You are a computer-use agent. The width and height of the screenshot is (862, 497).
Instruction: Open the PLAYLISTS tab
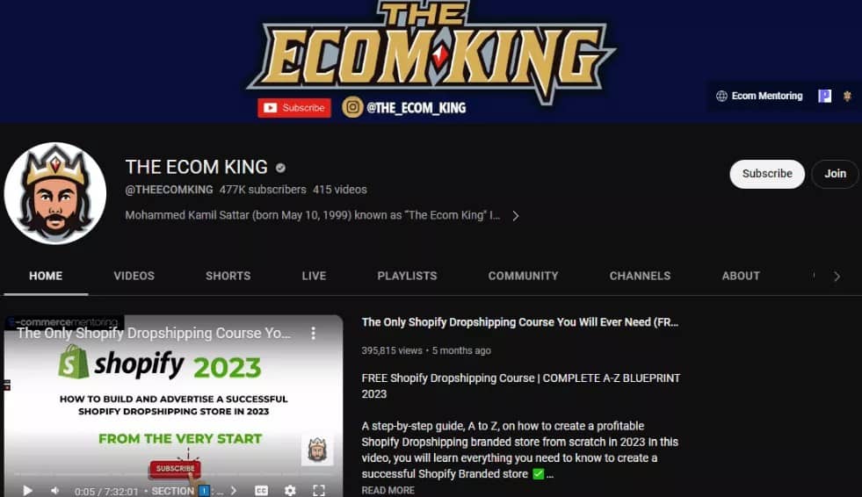click(408, 276)
